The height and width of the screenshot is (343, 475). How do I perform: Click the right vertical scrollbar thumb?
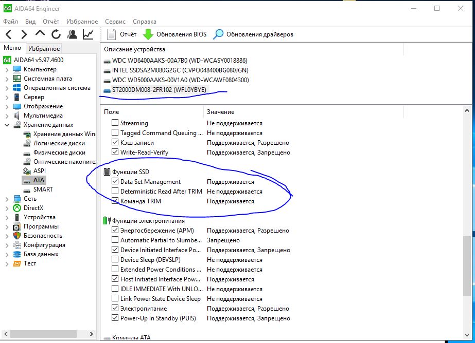pos(467,265)
